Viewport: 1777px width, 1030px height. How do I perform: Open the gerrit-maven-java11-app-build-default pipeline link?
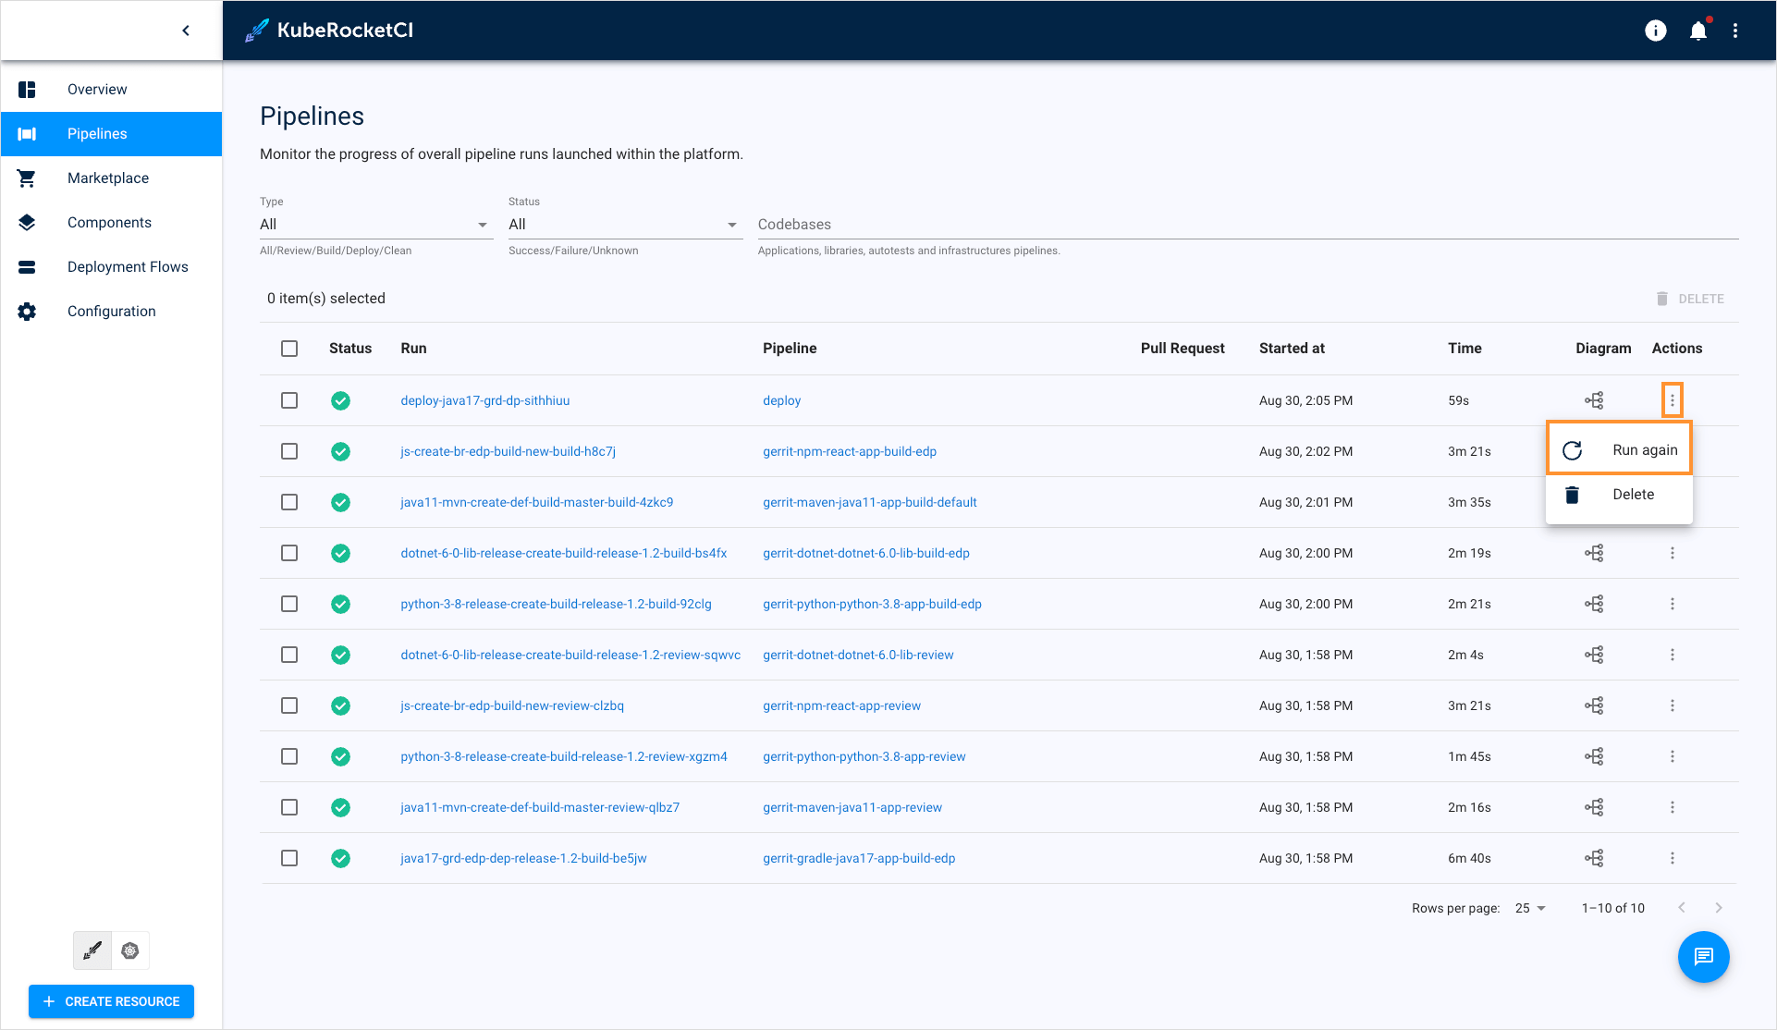point(869,502)
